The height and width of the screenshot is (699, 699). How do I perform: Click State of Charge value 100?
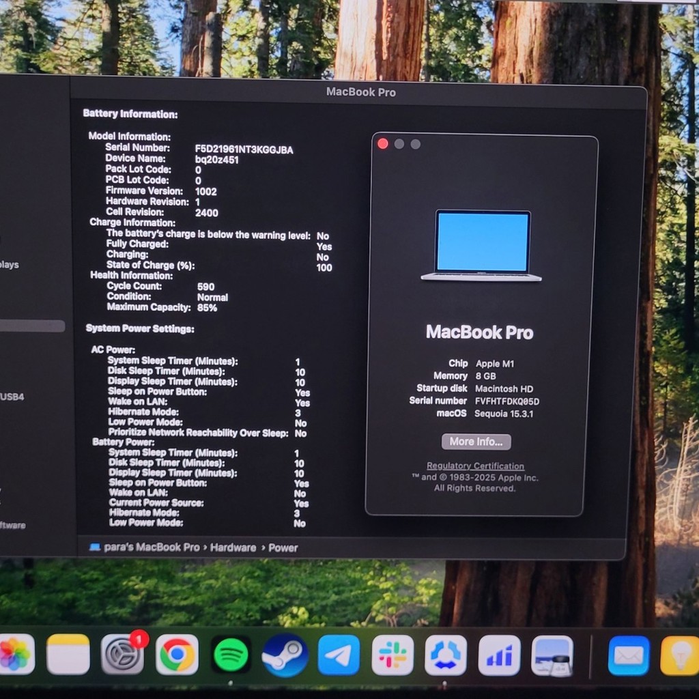(324, 268)
